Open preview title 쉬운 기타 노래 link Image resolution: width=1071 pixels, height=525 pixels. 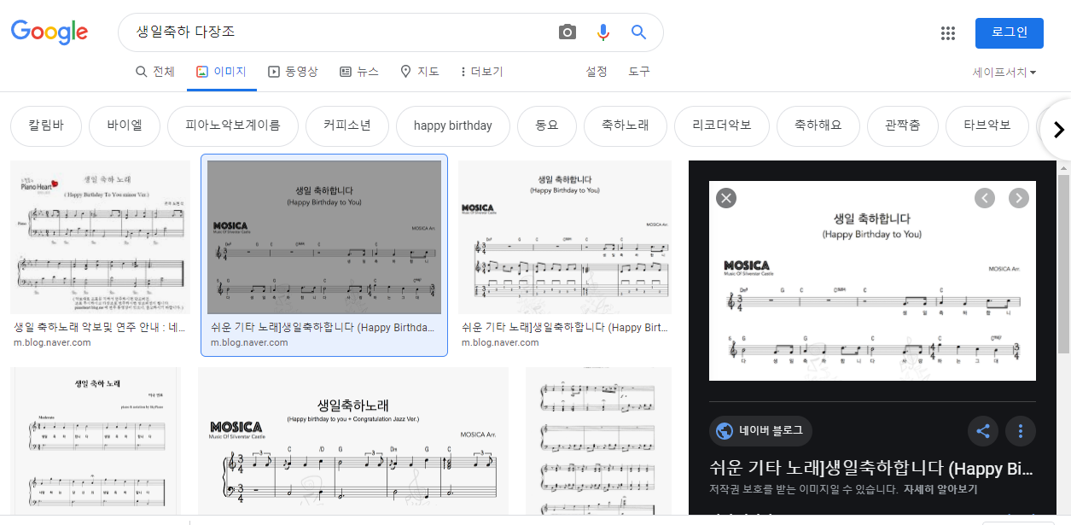coord(872,469)
